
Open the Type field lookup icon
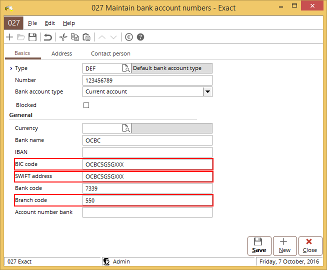point(126,68)
